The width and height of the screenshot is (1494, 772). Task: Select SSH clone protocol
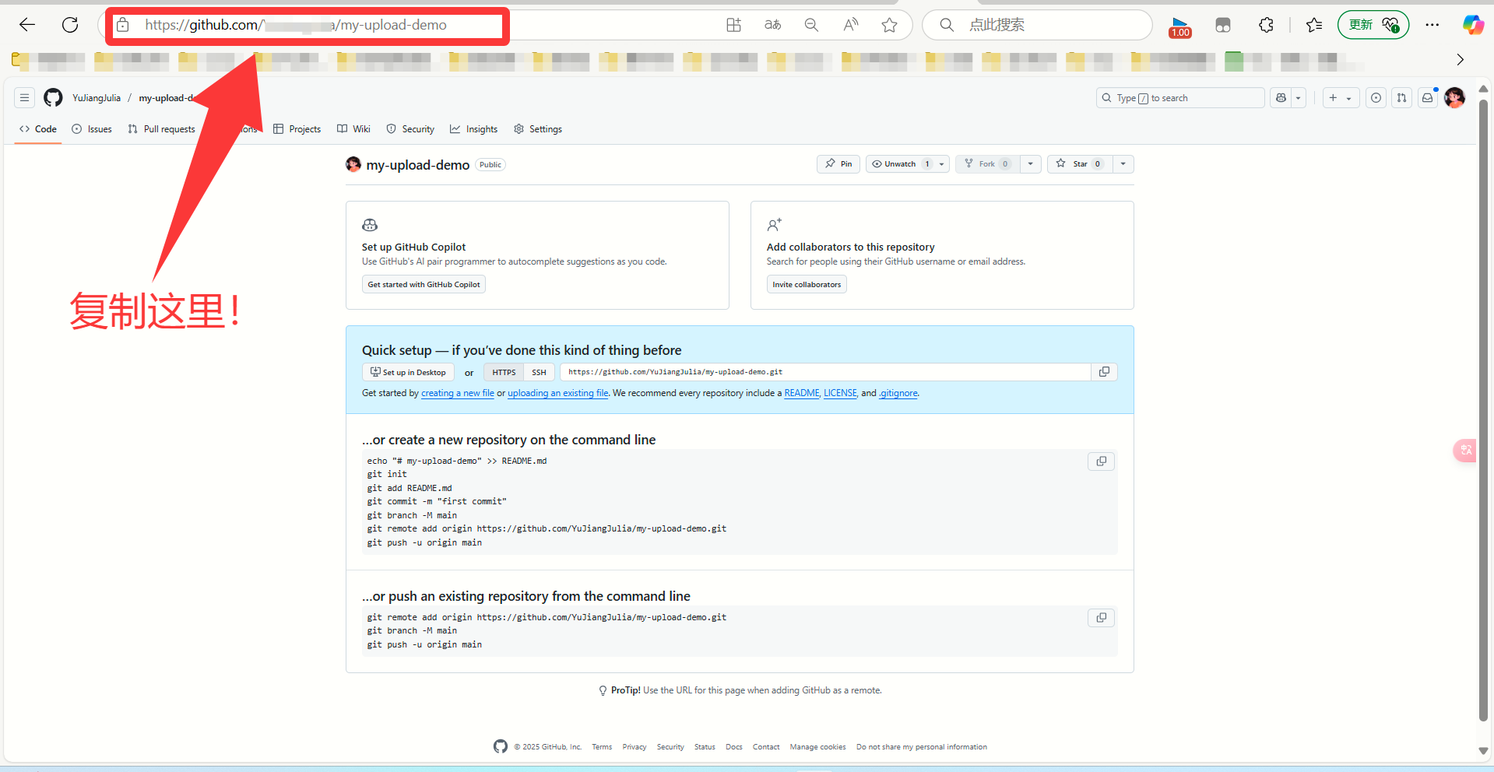coord(539,372)
